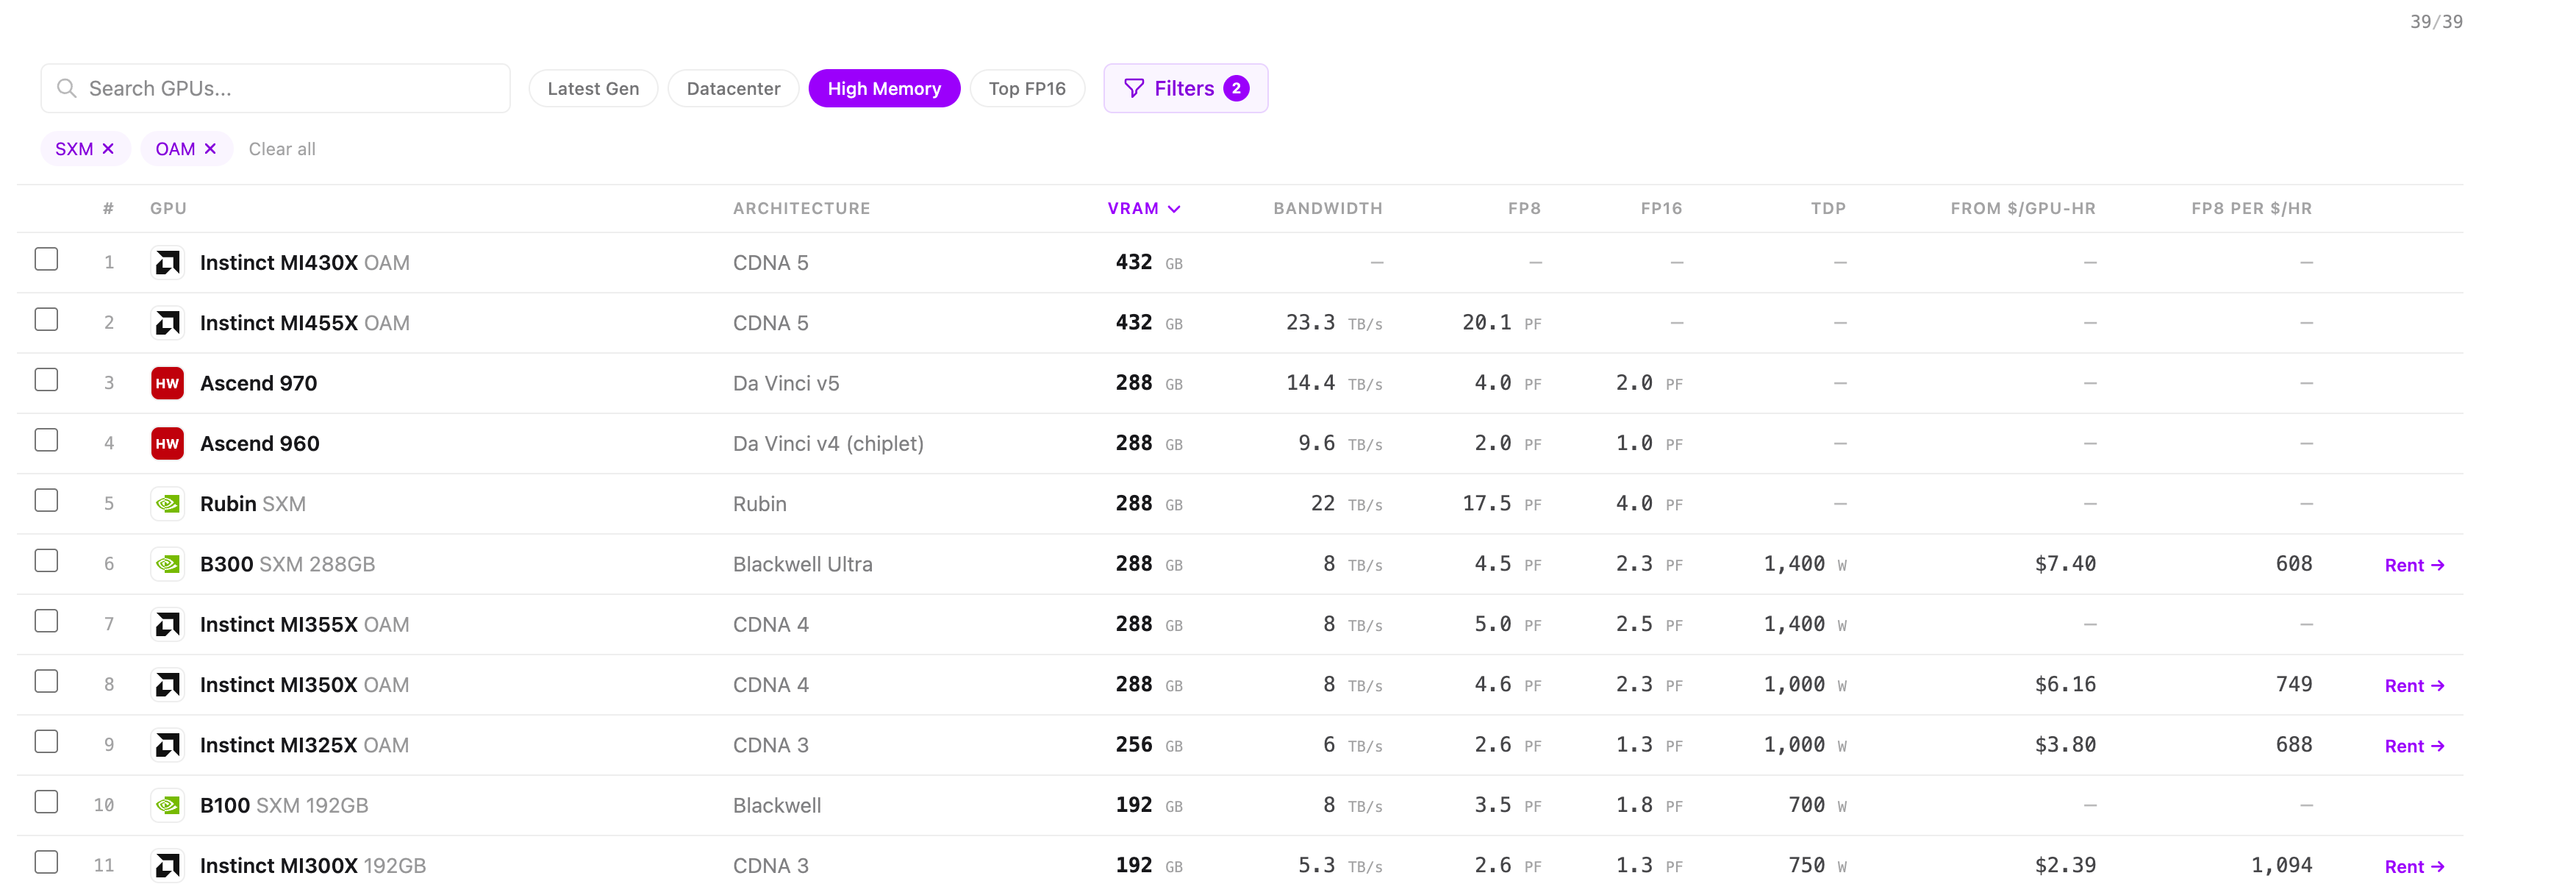The height and width of the screenshot is (884, 2576).
Task: Select the Ascend 970 row checkbox
Action: coord(46,380)
